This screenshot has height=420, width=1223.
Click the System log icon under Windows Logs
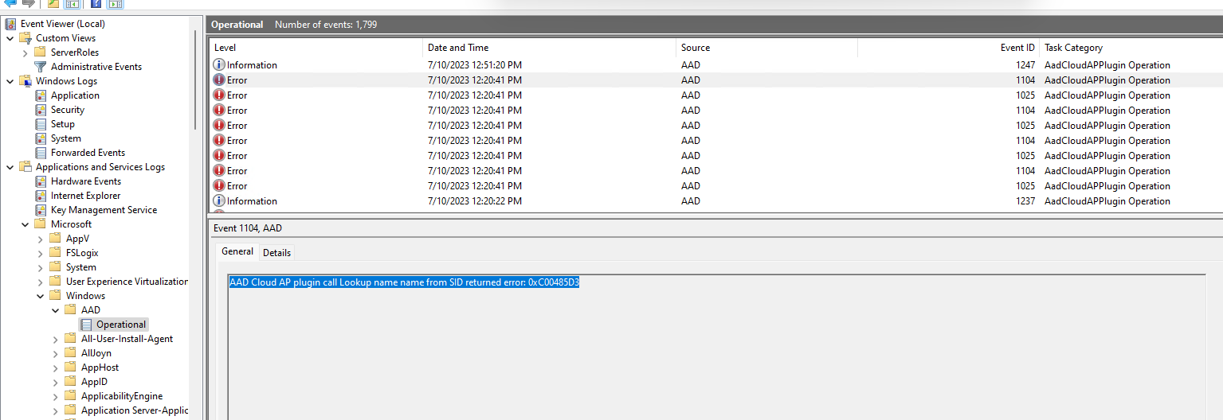tap(41, 138)
